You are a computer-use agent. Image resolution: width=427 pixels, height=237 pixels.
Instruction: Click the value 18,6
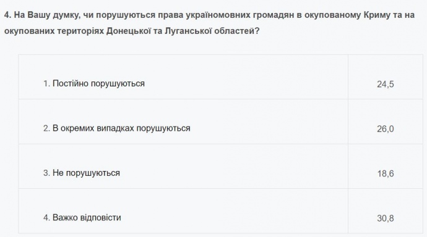point(386,173)
